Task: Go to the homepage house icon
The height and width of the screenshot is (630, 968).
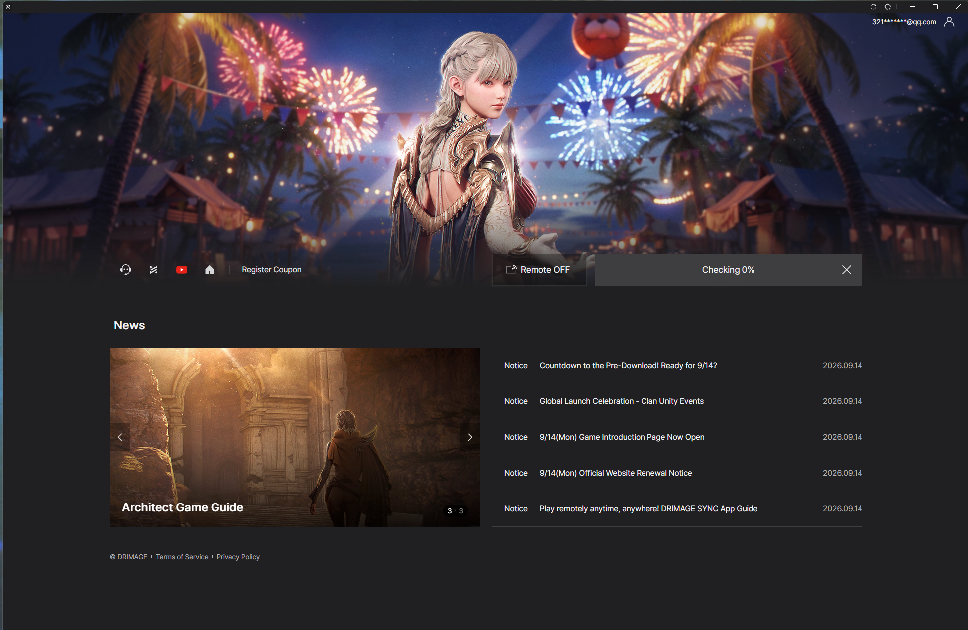Action: tap(210, 270)
